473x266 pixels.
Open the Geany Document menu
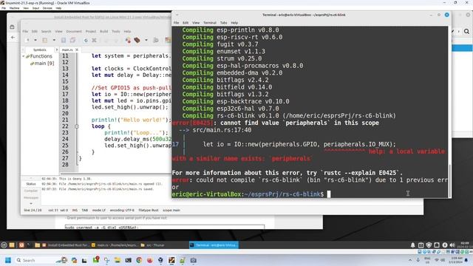tap(74, 31)
